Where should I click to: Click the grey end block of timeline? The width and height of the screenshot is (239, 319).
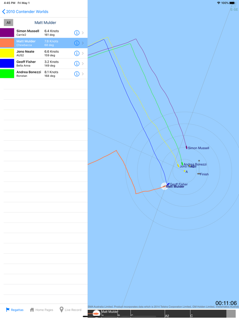(231, 314)
